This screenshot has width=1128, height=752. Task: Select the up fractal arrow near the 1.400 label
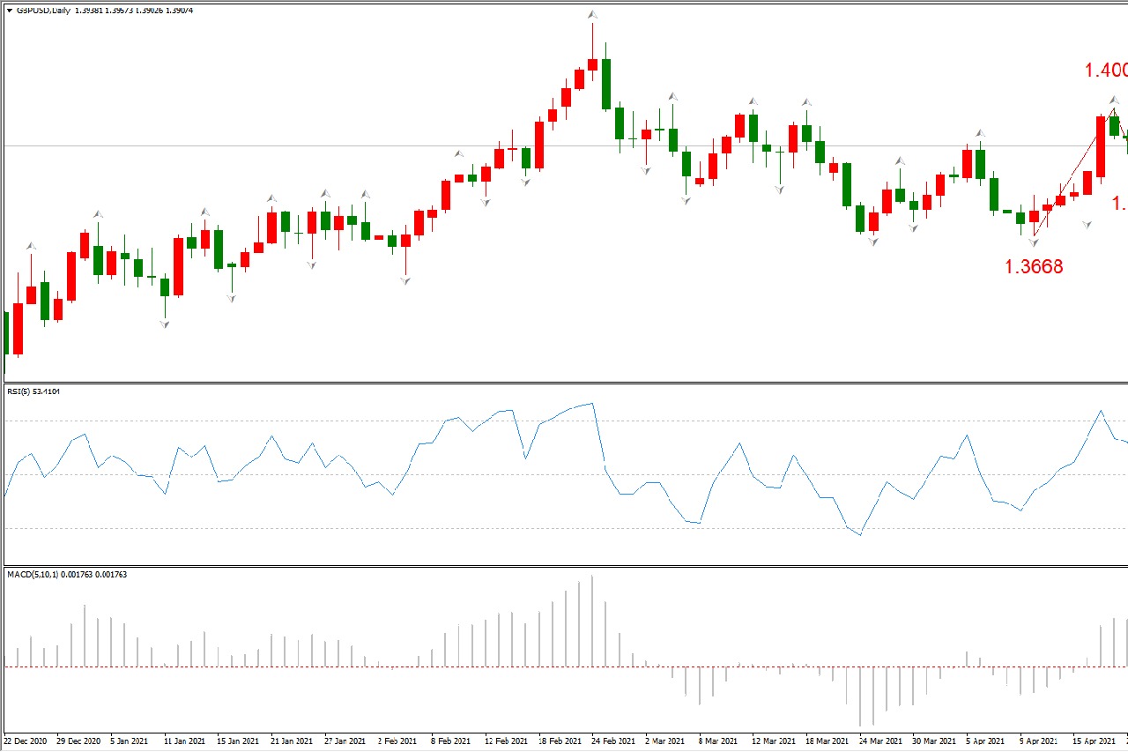point(1114,100)
